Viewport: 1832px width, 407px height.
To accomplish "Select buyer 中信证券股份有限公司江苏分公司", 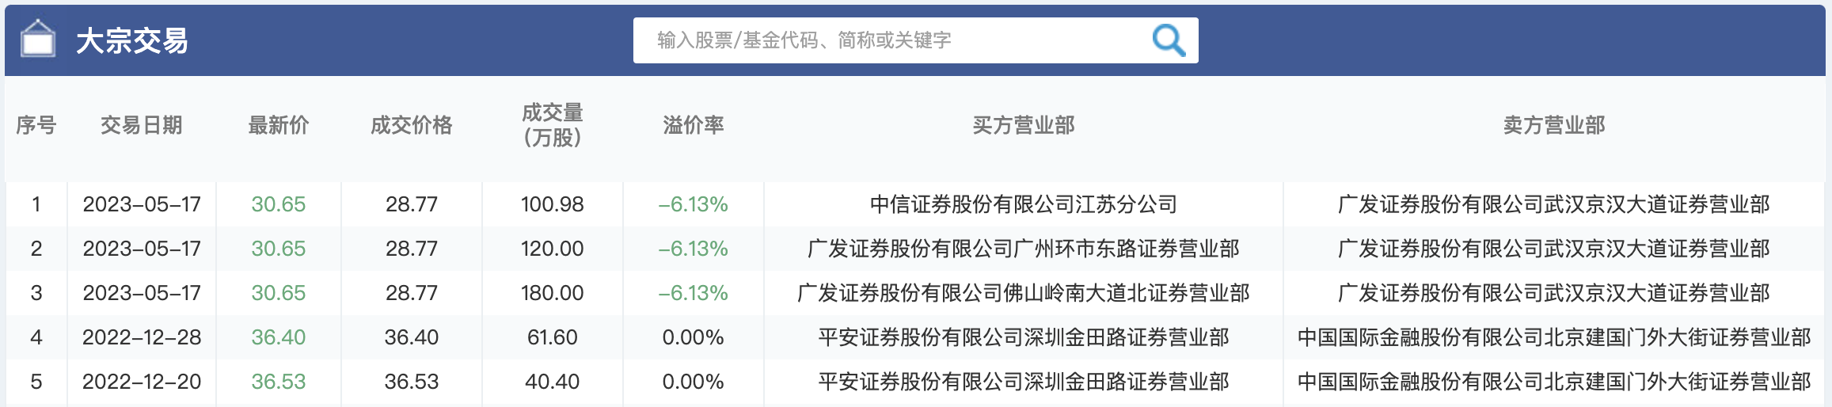I will coord(1023,204).
